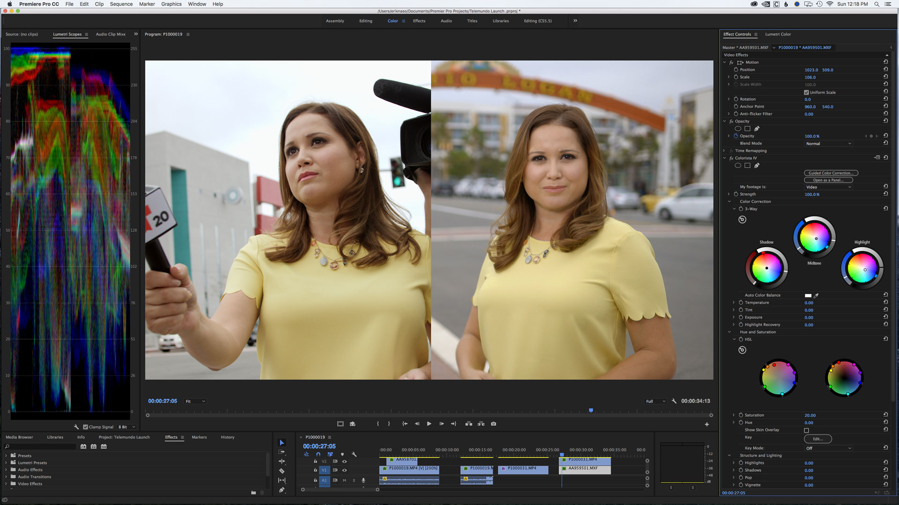Enable Show Skin Overlay checkbox
Screen dimensions: 899x505
[806, 430]
